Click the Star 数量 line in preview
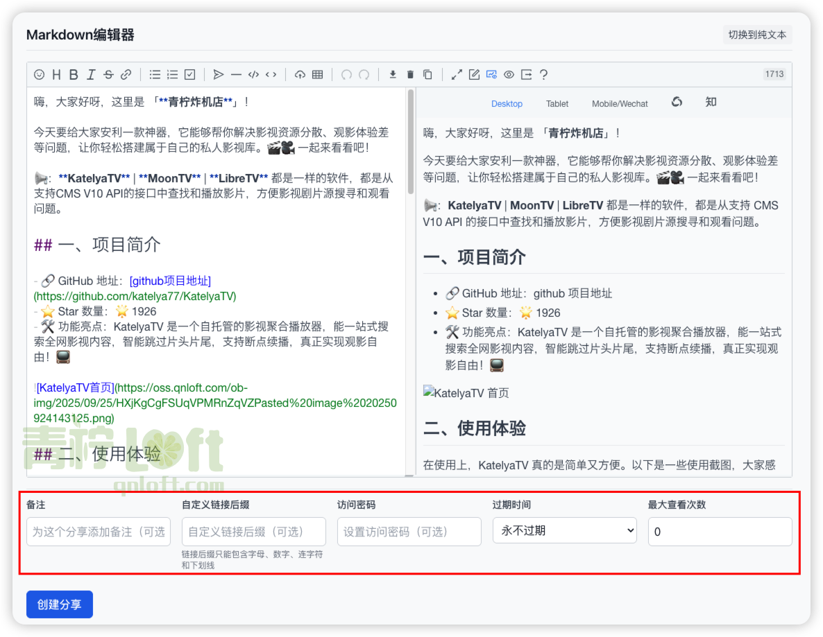This screenshot has height=637, width=823. point(503,313)
